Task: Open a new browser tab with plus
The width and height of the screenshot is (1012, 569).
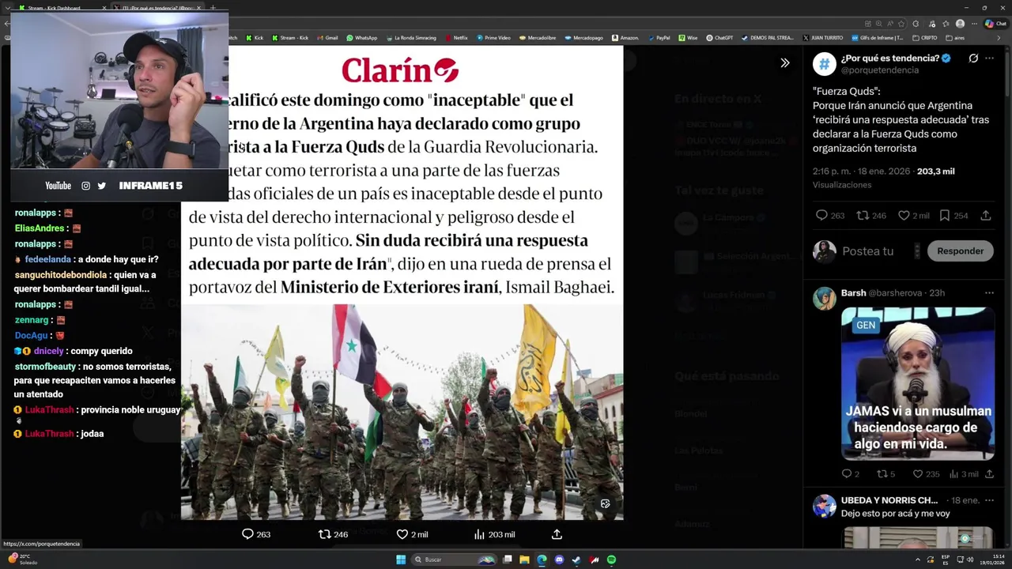Action: (x=212, y=8)
